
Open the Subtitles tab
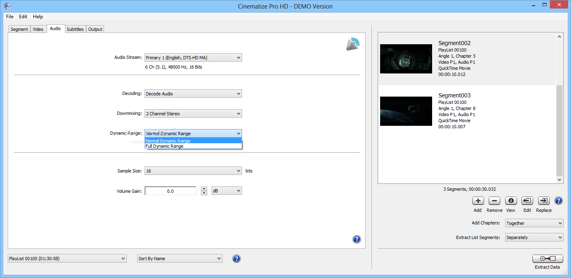(75, 29)
